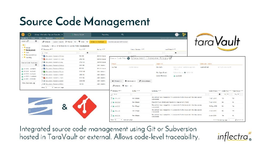Screen dimensions: 256x144
Task: Click the Summary filter input field
Action: [x=178, y=94]
